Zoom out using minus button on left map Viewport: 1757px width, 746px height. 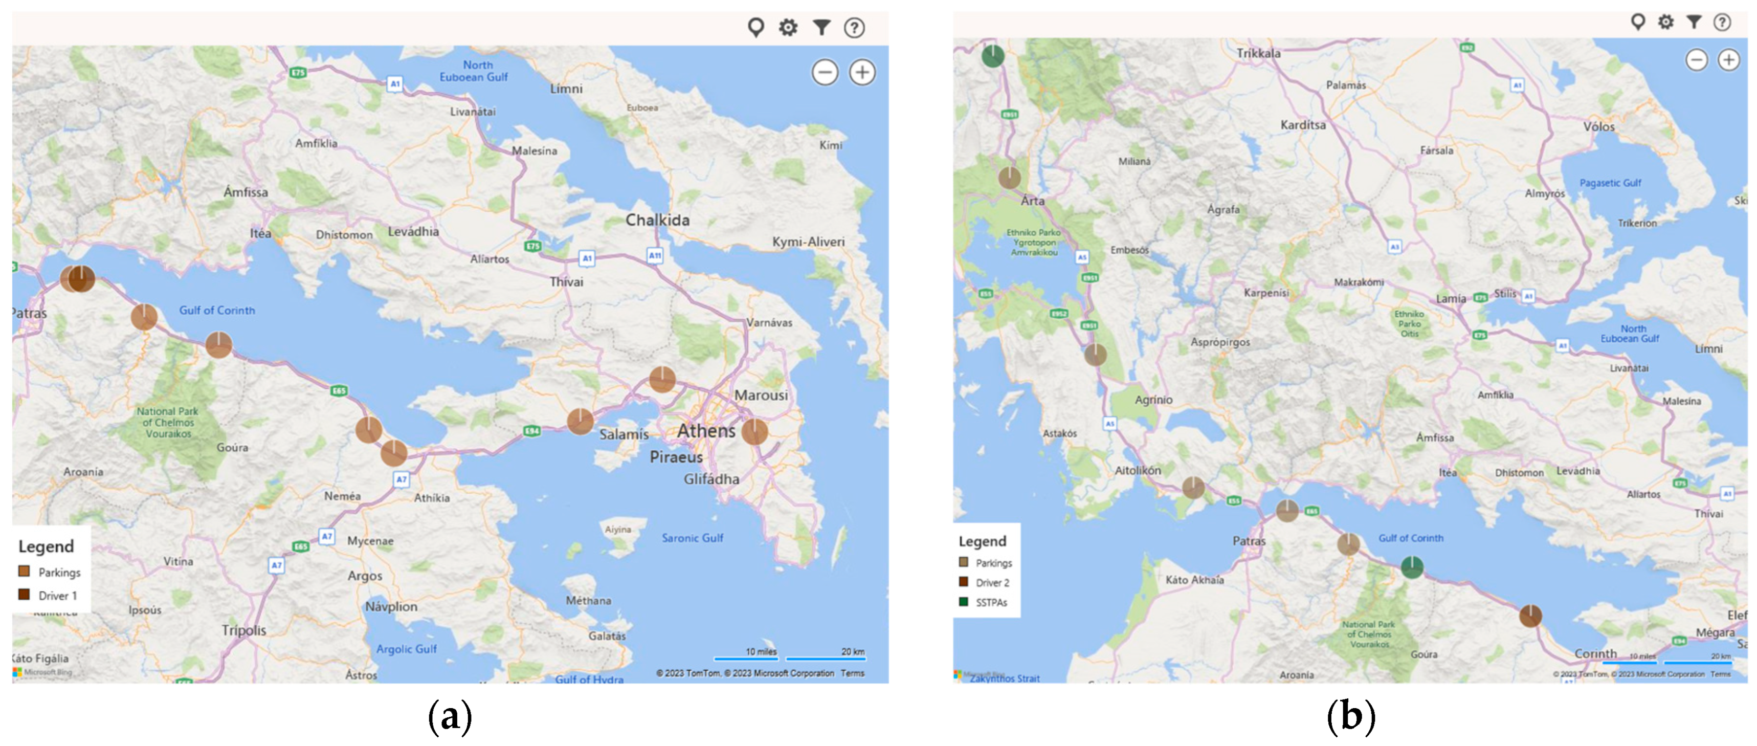[825, 72]
